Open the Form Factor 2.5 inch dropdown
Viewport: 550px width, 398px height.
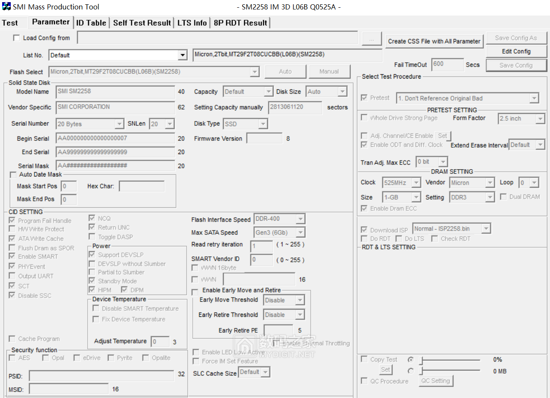coord(521,118)
